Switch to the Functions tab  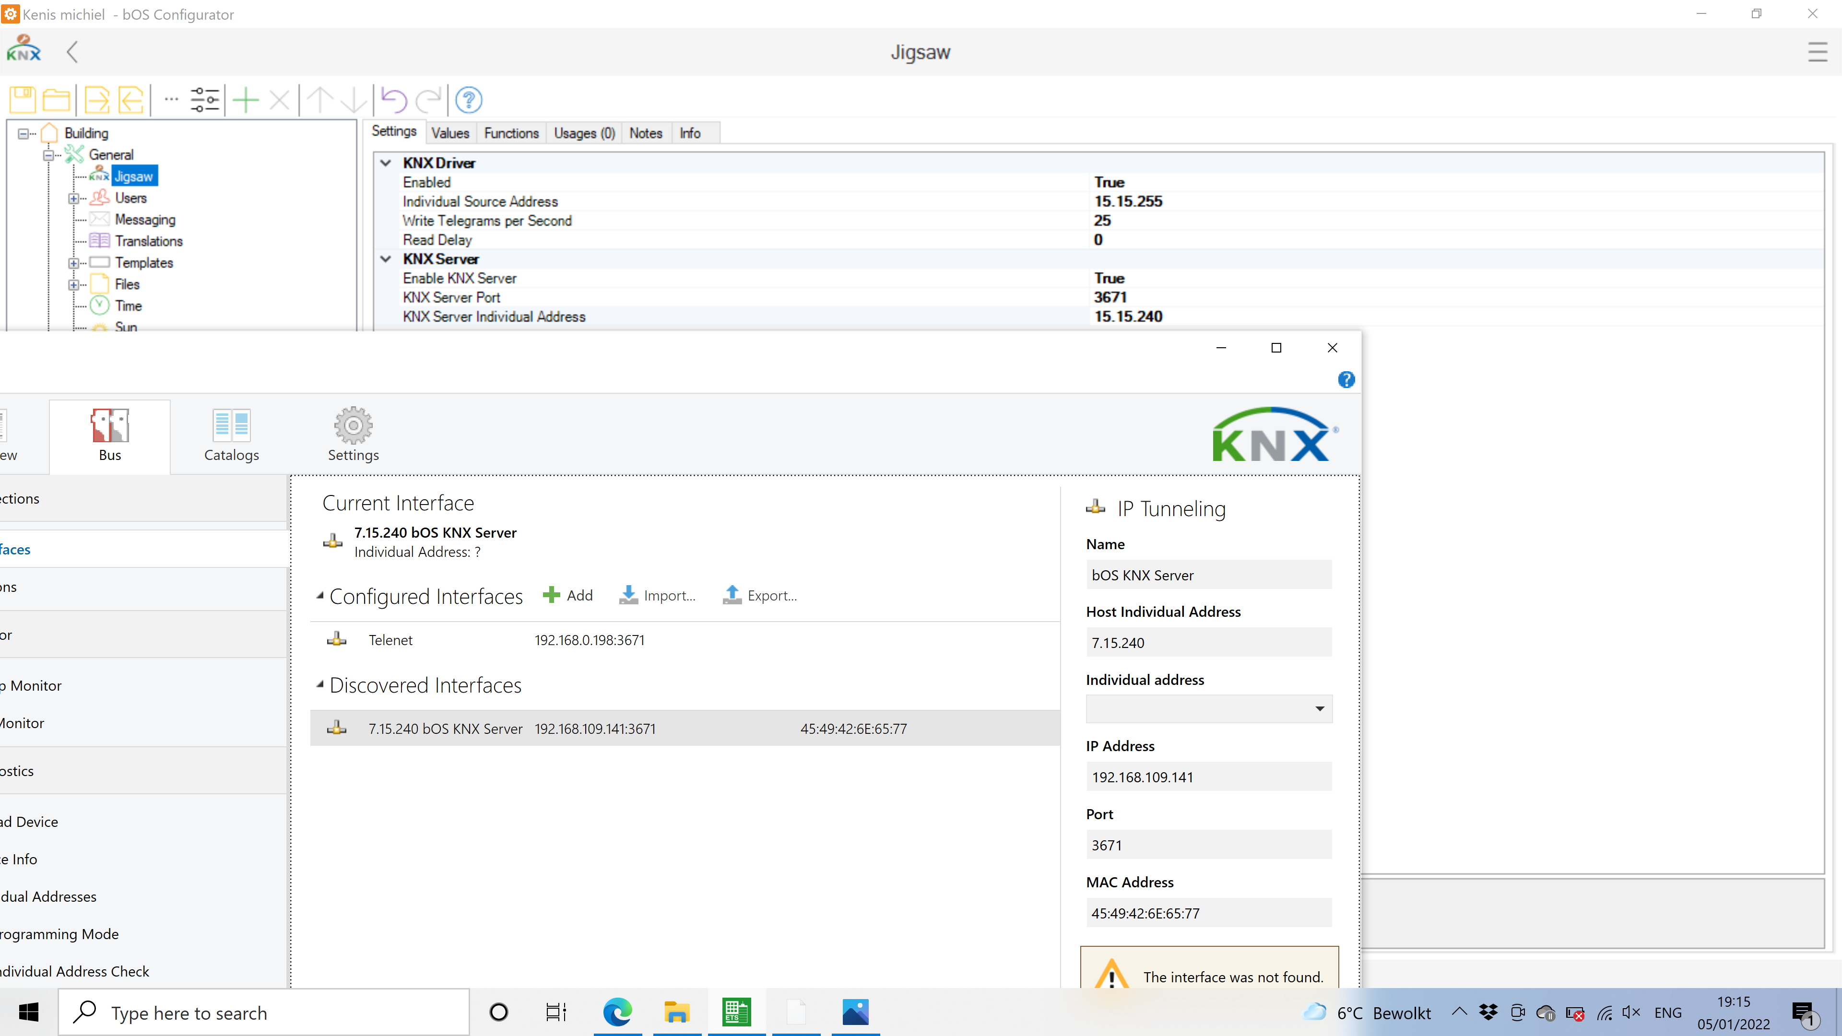click(x=510, y=133)
